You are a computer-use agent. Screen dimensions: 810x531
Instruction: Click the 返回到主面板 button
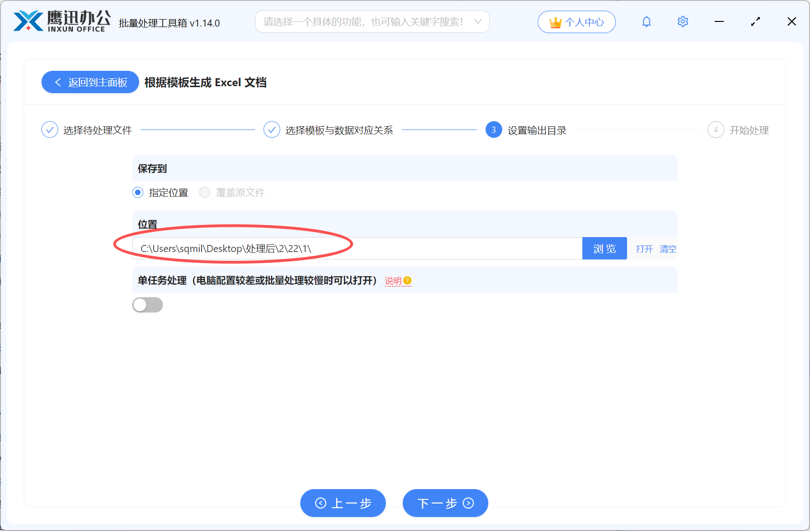click(x=90, y=82)
